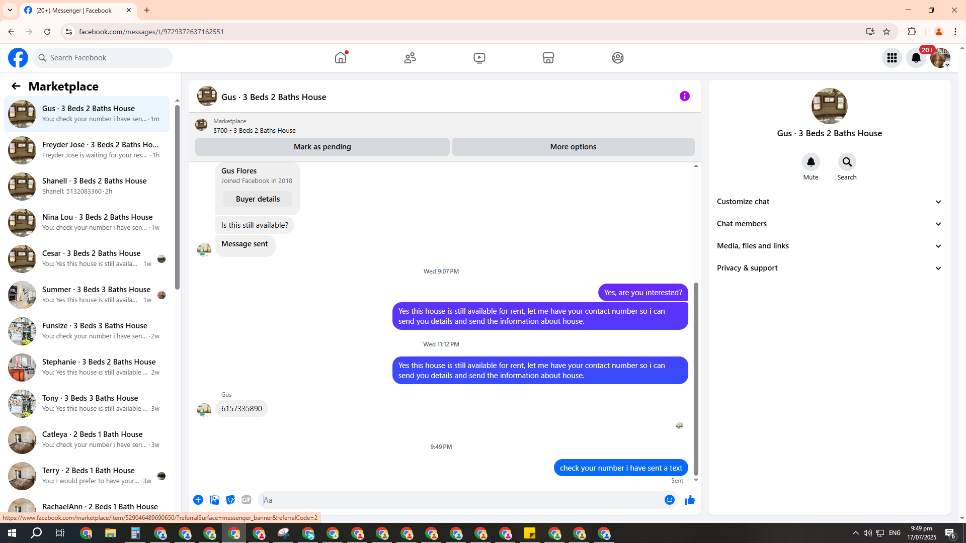Image resolution: width=966 pixels, height=543 pixels.
Task: Click the browser address bar URL
Action: (151, 32)
